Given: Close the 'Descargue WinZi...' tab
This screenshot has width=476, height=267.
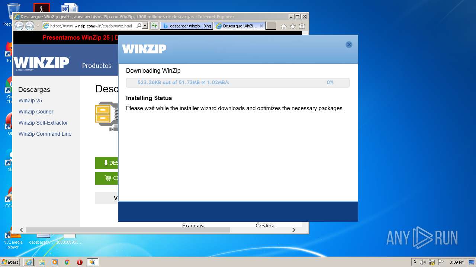Looking at the screenshot, I should pos(261,26).
